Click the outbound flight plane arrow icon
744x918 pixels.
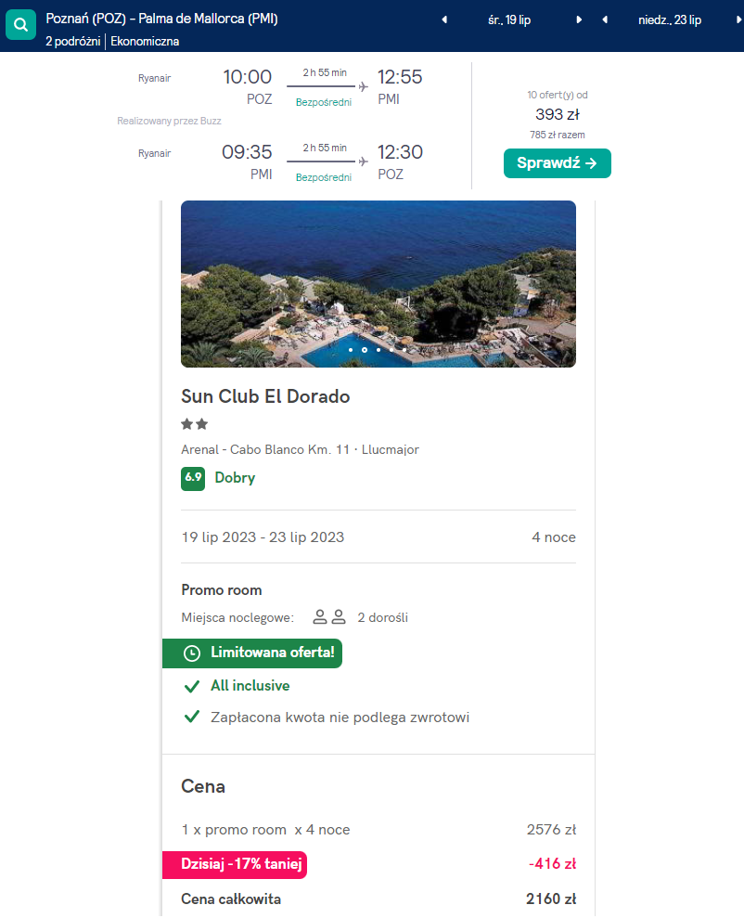363,86
